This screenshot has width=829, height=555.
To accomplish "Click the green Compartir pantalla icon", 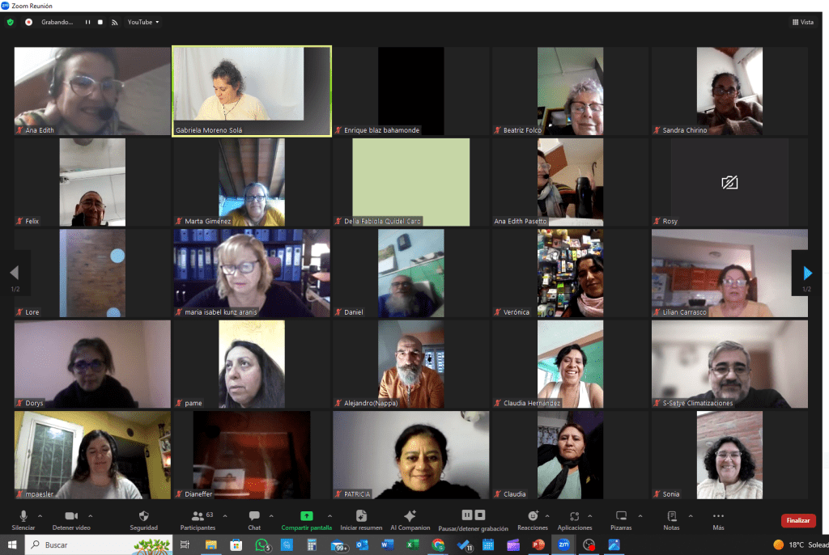I will pyautogui.click(x=306, y=515).
